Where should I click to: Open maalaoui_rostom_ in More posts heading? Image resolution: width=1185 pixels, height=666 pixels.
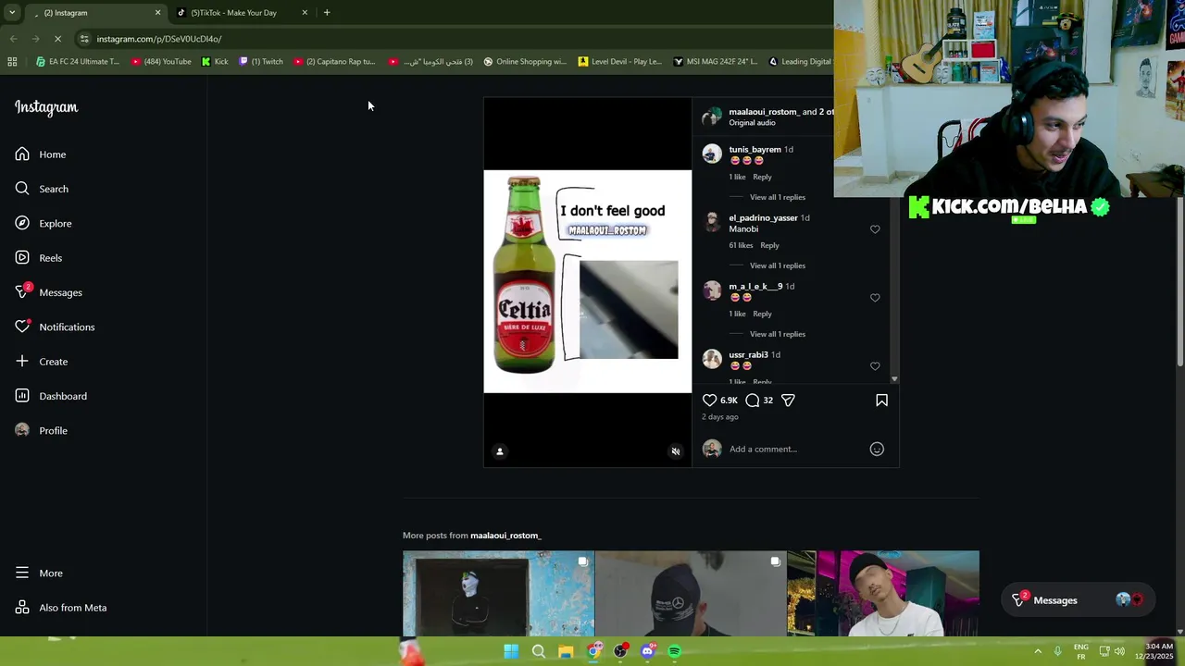click(x=505, y=536)
